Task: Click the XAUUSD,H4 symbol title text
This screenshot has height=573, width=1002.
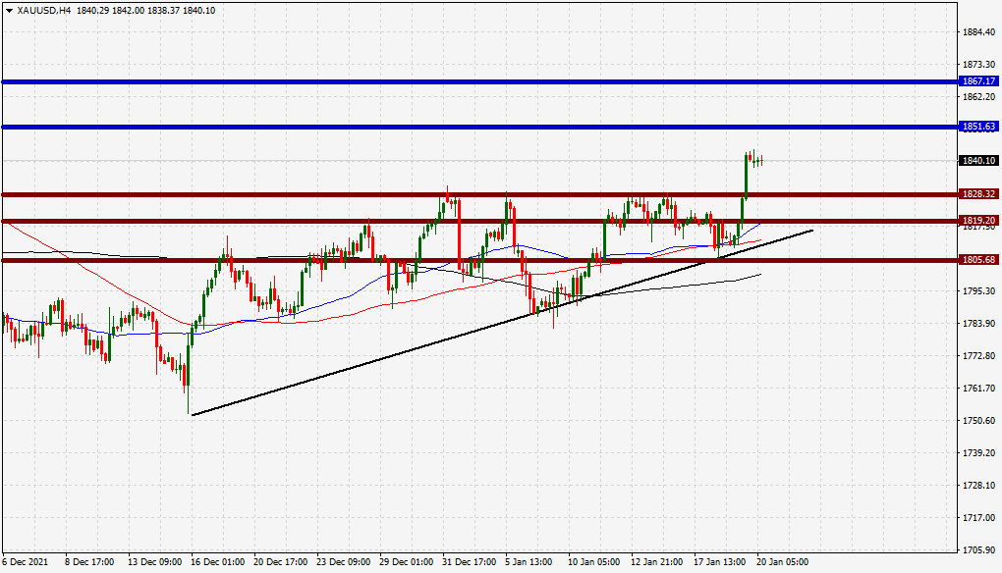Action: (x=44, y=11)
